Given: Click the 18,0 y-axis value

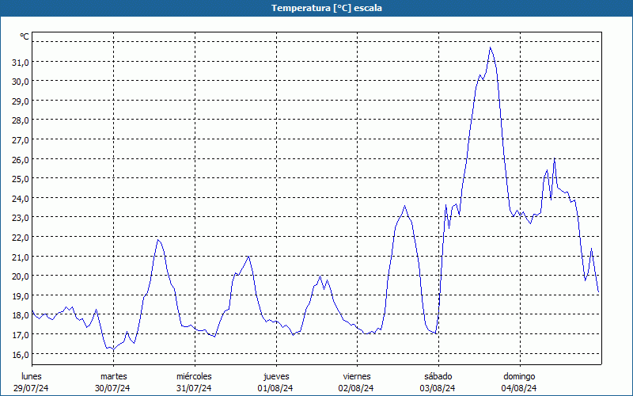Looking at the screenshot, I should [21, 315].
